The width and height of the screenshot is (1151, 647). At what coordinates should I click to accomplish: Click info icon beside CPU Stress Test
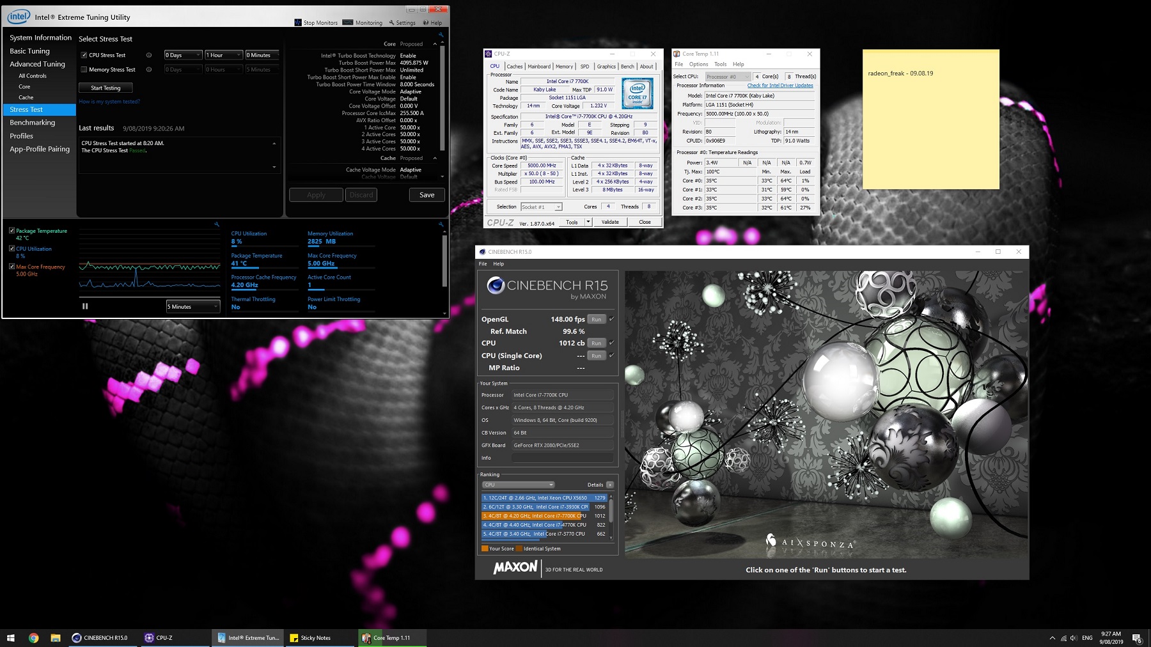149,55
